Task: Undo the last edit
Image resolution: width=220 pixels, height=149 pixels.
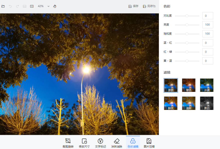Action: point(10,6)
